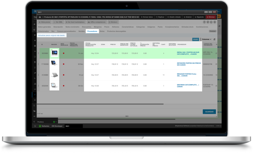Open top-left menu toggle icon
Screen dimensions: 253x153
[35, 11]
